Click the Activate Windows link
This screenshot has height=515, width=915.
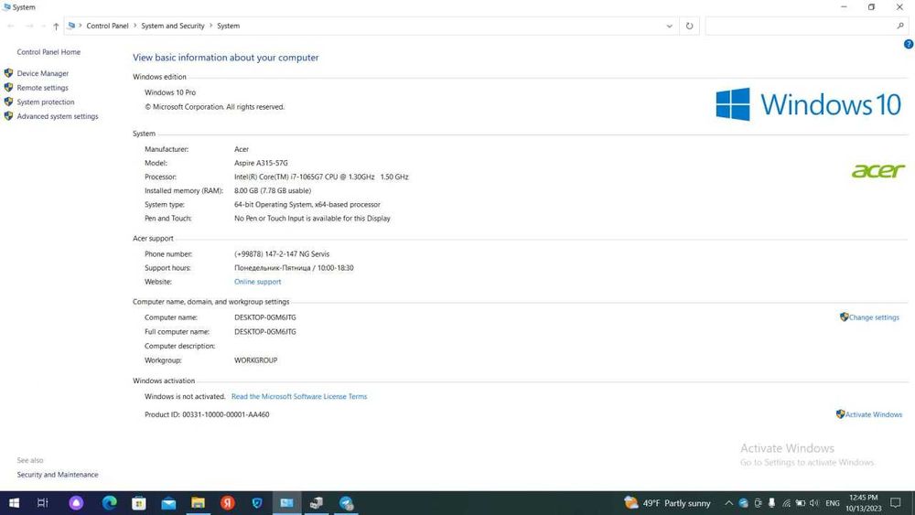tap(874, 414)
